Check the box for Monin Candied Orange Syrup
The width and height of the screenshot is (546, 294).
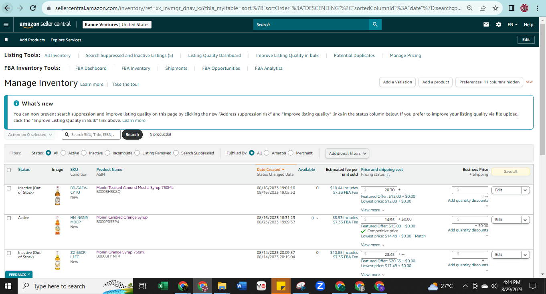point(9,218)
